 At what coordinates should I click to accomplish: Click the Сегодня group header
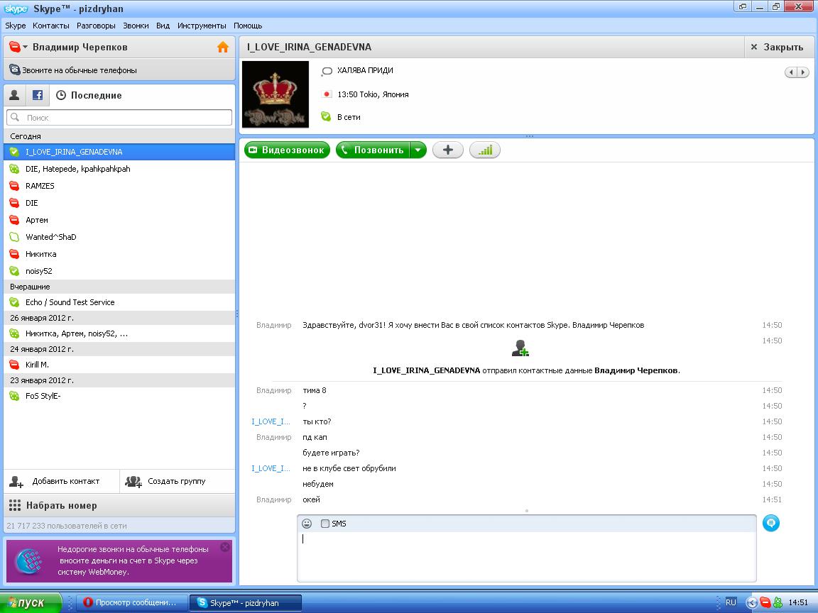coord(119,136)
